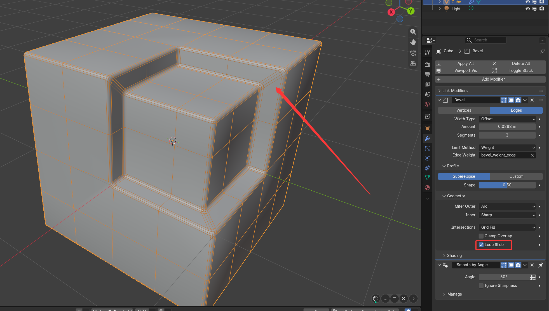Open the Output properties tab icon

427,75
